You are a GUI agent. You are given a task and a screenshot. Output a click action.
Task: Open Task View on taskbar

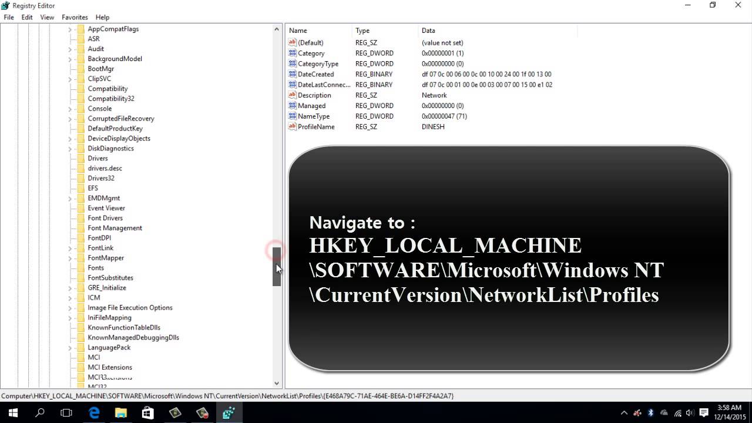(66, 413)
